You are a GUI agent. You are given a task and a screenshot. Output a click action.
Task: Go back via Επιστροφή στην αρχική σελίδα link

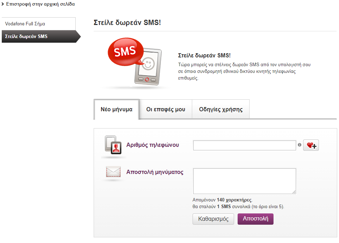coord(40,4)
